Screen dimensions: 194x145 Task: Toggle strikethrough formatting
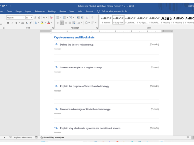click(x=23, y=23)
